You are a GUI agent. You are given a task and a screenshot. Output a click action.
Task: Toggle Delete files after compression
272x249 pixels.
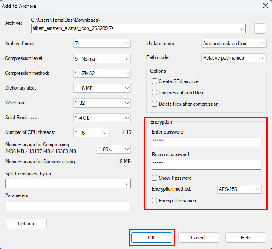click(x=154, y=104)
